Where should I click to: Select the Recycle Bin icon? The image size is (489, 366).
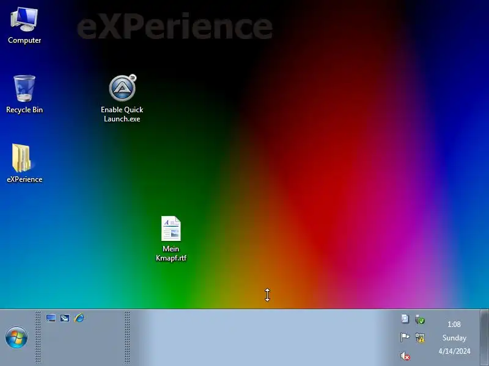[x=24, y=95]
